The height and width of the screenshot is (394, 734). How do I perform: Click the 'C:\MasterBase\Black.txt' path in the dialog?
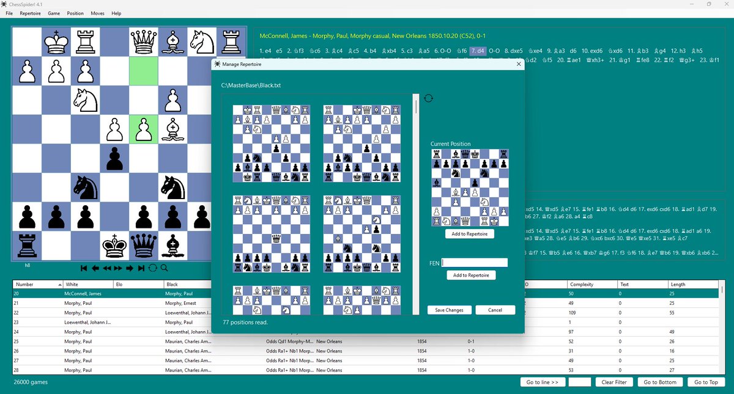point(251,86)
